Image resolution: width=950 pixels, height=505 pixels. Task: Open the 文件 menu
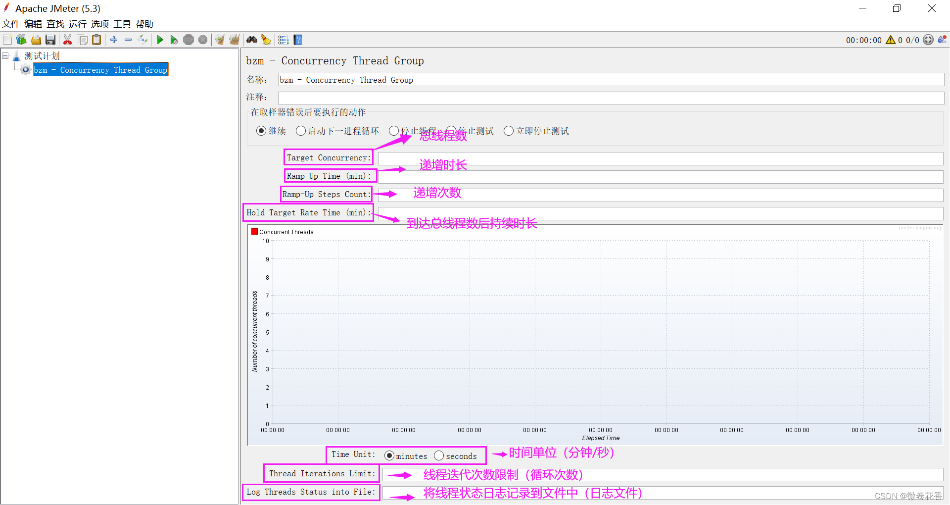coord(11,24)
